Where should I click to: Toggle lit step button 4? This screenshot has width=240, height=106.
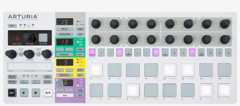pyautogui.click(x=119, y=52)
